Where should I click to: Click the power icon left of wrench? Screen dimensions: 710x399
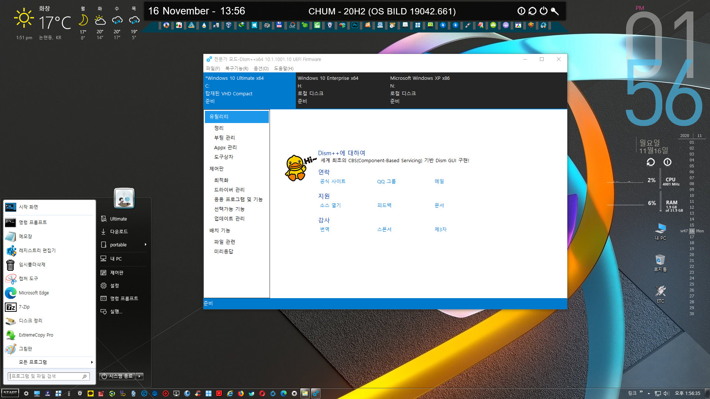coord(544,11)
